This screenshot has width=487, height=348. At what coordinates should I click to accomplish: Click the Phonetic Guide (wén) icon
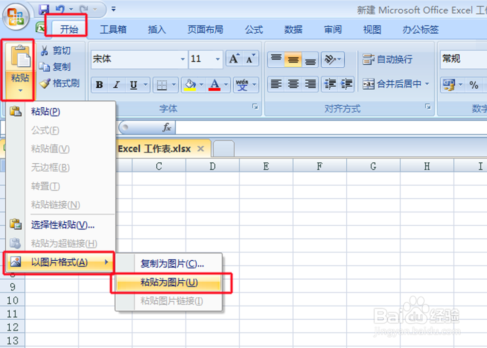[242, 84]
